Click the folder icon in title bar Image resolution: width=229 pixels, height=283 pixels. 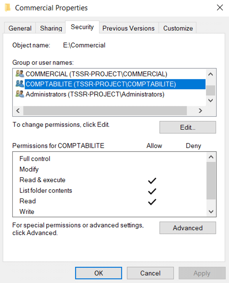(x=8, y=7)
